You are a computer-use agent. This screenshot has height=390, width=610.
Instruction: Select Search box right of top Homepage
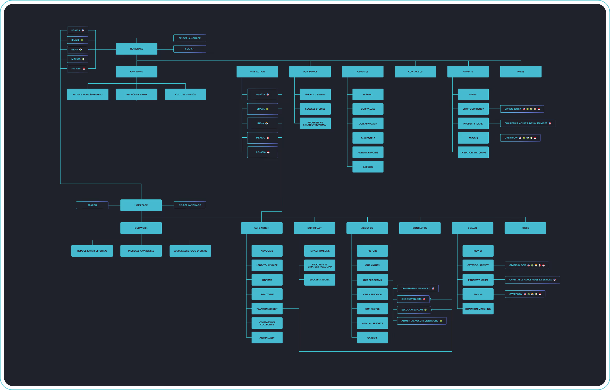[190, 49]
